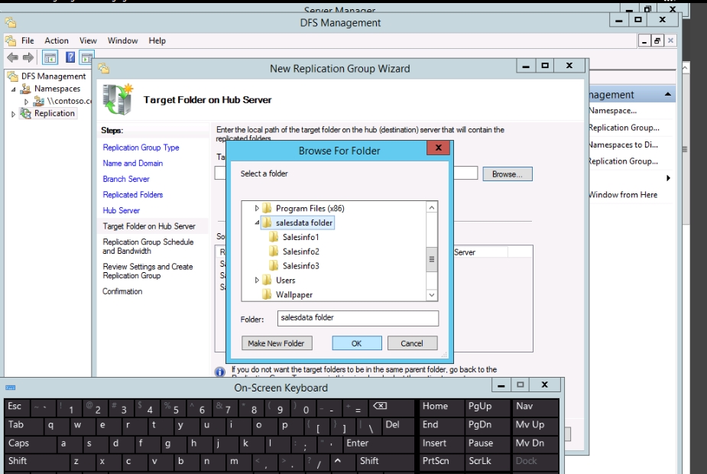Image resolution: width=707 pixels, height=474 pixels.
Task: Click the Back arrow in DFS toolbar
Action: [12, 57]
